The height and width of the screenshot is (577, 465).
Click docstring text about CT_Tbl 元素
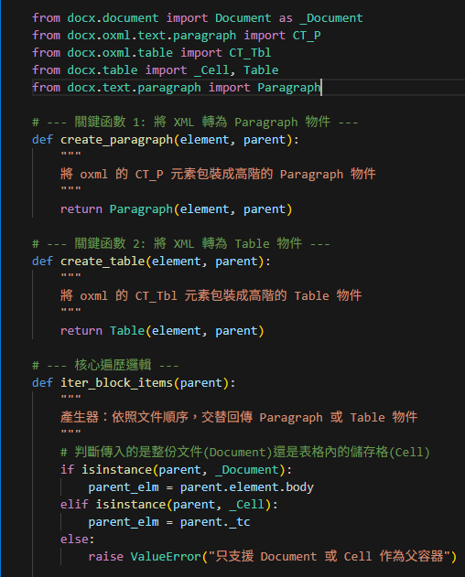point(211,295)
